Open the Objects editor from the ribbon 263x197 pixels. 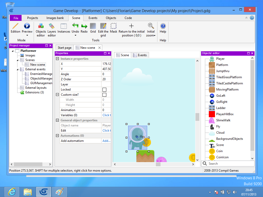coord(41,29)
